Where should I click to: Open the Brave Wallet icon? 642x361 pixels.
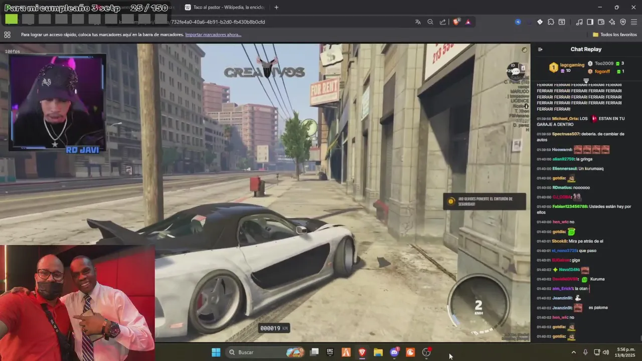(x=601, y=22)
